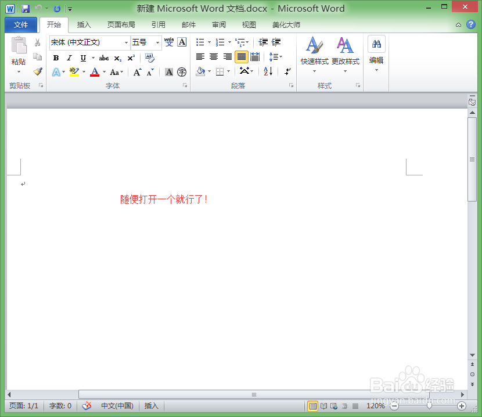Click the Paste clipboard icon
Screen dimensions: 482x417
pyautogui.click(x=19, y=45)
